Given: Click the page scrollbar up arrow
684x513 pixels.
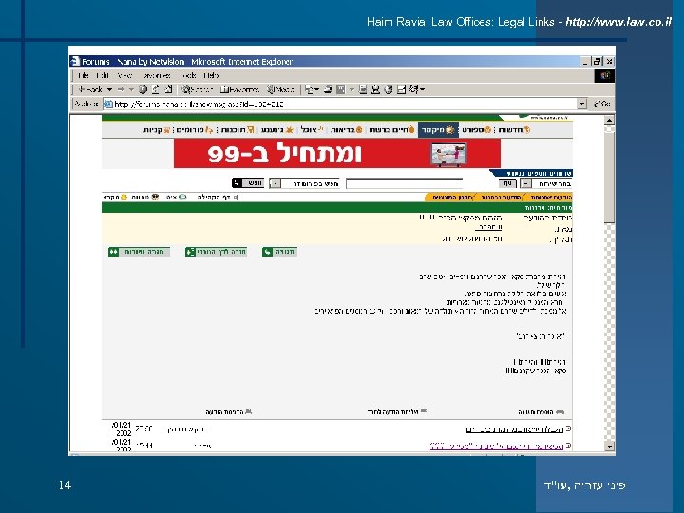Looking at the screenshot, I should [x=609, y=120].
